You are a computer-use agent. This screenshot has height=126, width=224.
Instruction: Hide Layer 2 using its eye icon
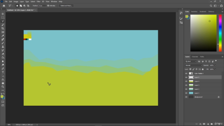(x=186, y=89)
